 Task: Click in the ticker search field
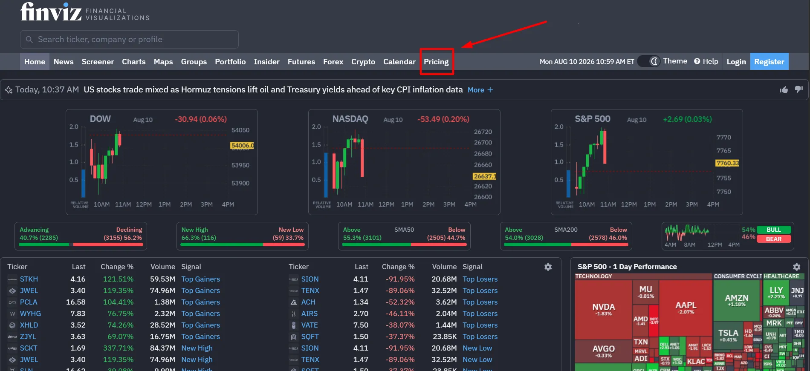(x=129, y=40)
